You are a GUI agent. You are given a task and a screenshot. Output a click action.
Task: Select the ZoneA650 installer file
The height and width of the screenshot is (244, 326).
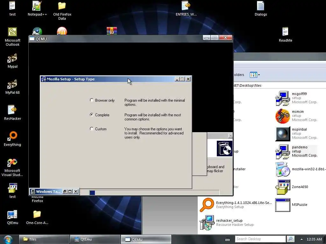(292, 187)
